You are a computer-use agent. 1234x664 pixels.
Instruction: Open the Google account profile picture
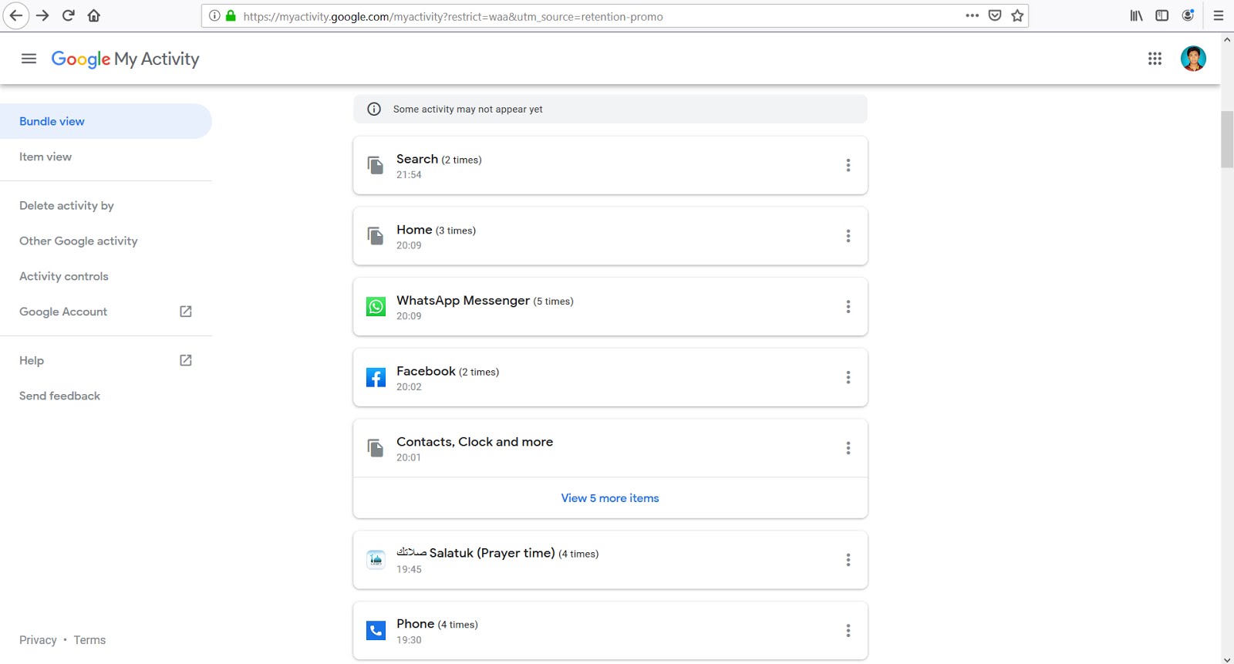tap(1193, 59)
